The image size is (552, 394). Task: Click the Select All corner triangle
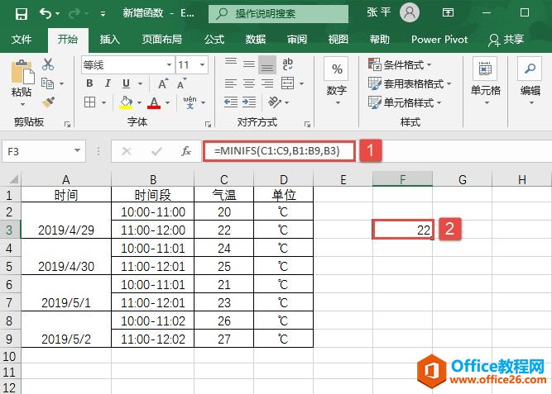13,179
